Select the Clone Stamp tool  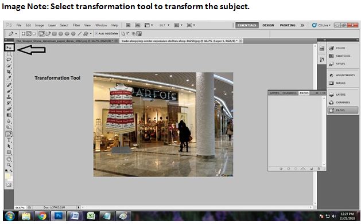click(9, 97)
